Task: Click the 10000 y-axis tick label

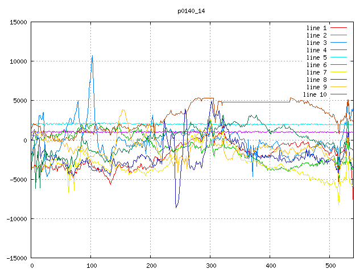Action: [16, 61]
